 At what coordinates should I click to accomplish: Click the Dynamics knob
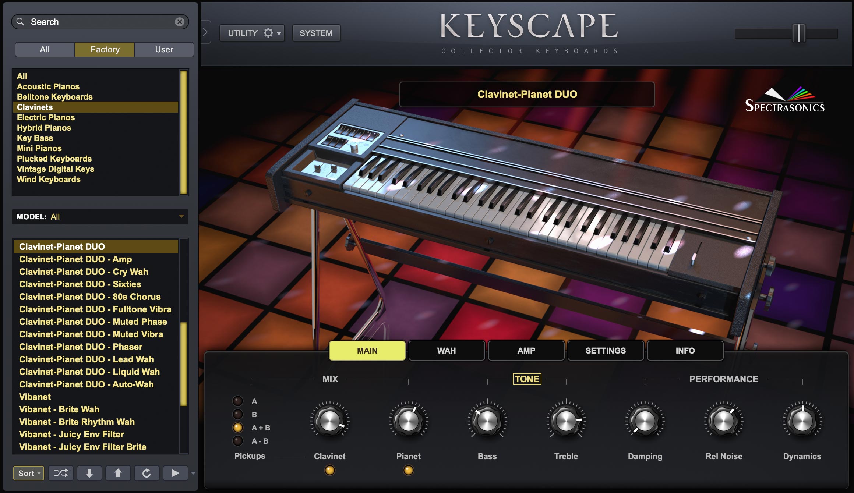click(x=802, y=421)
